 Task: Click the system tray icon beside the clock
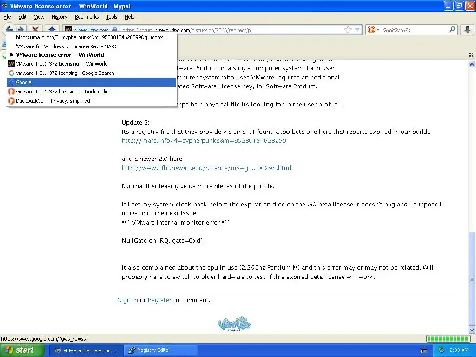442,350
